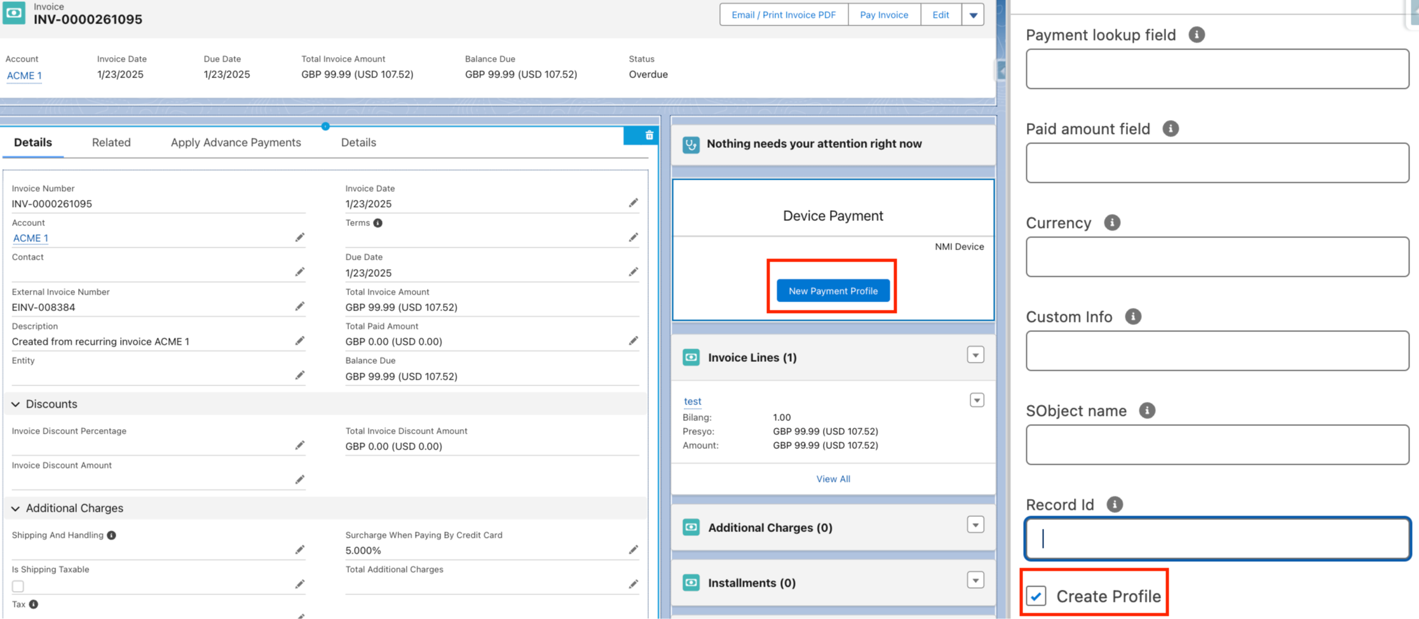1419x619 pixels.
Task: Click the info icon next to SObject name
Action: [1146, 411]
